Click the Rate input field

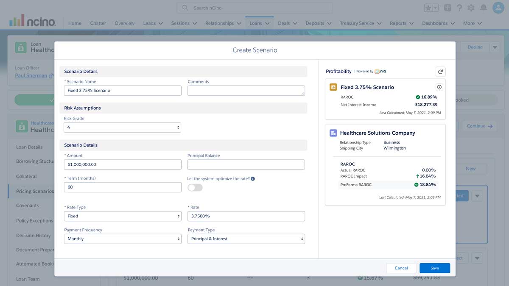point(246,216)
